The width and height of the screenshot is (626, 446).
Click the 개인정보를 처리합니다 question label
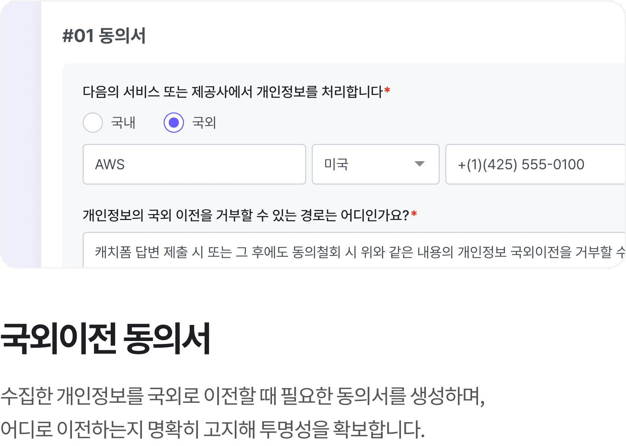[x=233, y=92]
